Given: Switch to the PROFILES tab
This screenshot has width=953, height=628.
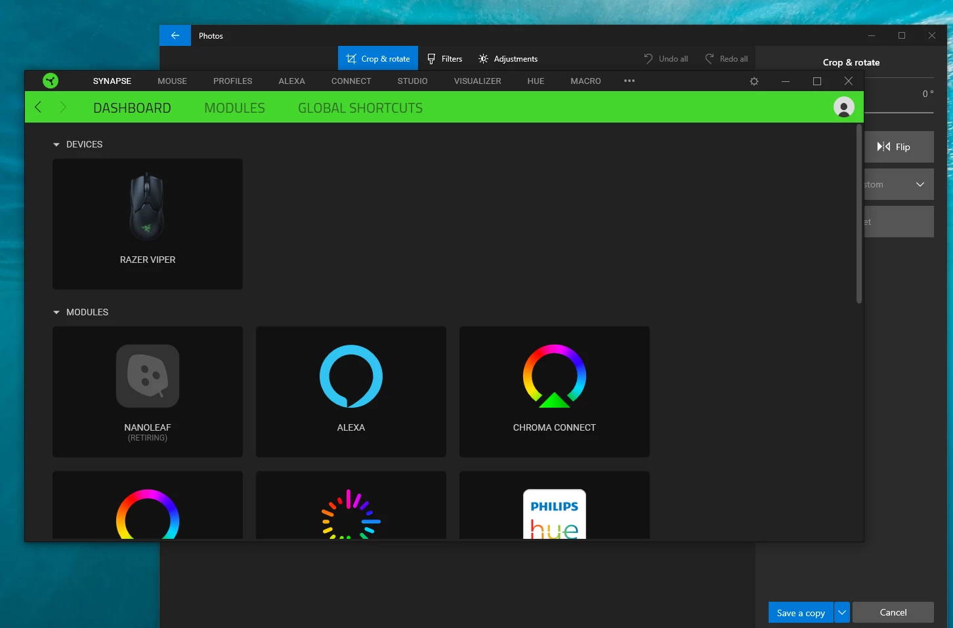Looking at the screenshot, I should 233,81.
